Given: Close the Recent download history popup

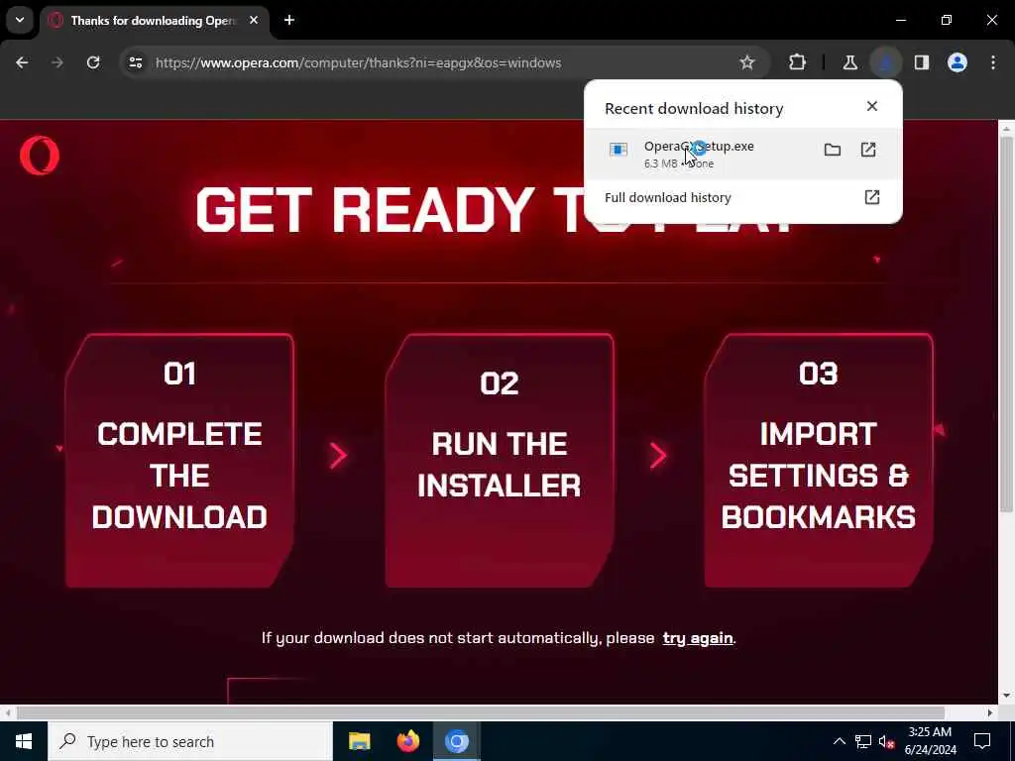Looking at the screenshot, I should pyautogui.click(x=872, y=106).
